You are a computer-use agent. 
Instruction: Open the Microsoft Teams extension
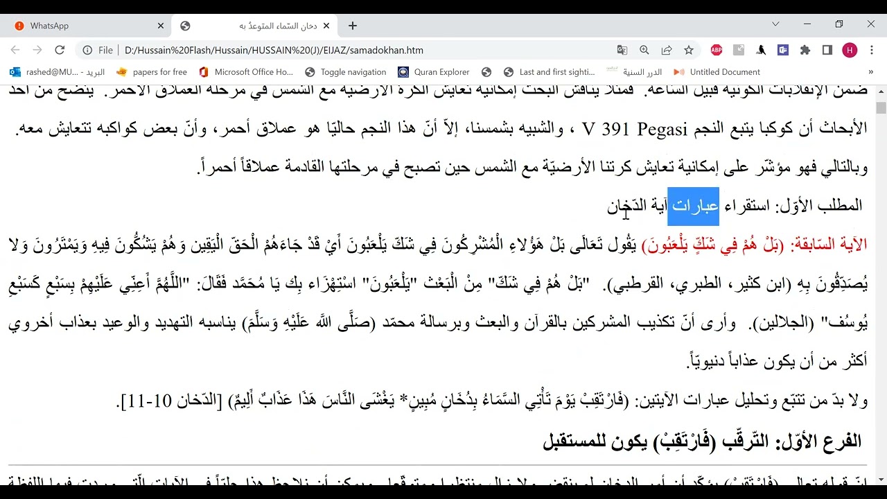click(783, 50)
